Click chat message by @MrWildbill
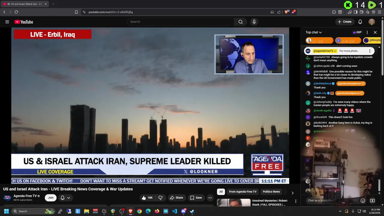 point(343,75)
